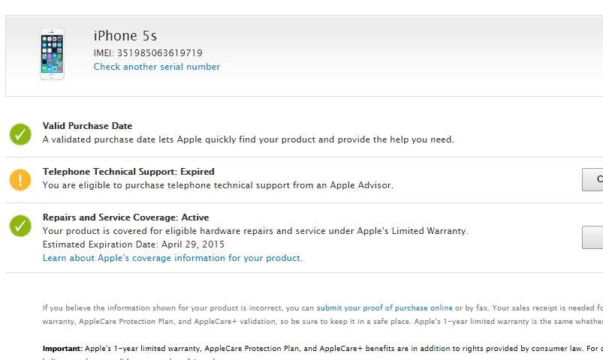
Task: Click "Telephone Technical Support: Expired" heading
Action: 128,172
